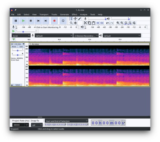Expand the Start and End of Selection dropdown

click(67, 121)
